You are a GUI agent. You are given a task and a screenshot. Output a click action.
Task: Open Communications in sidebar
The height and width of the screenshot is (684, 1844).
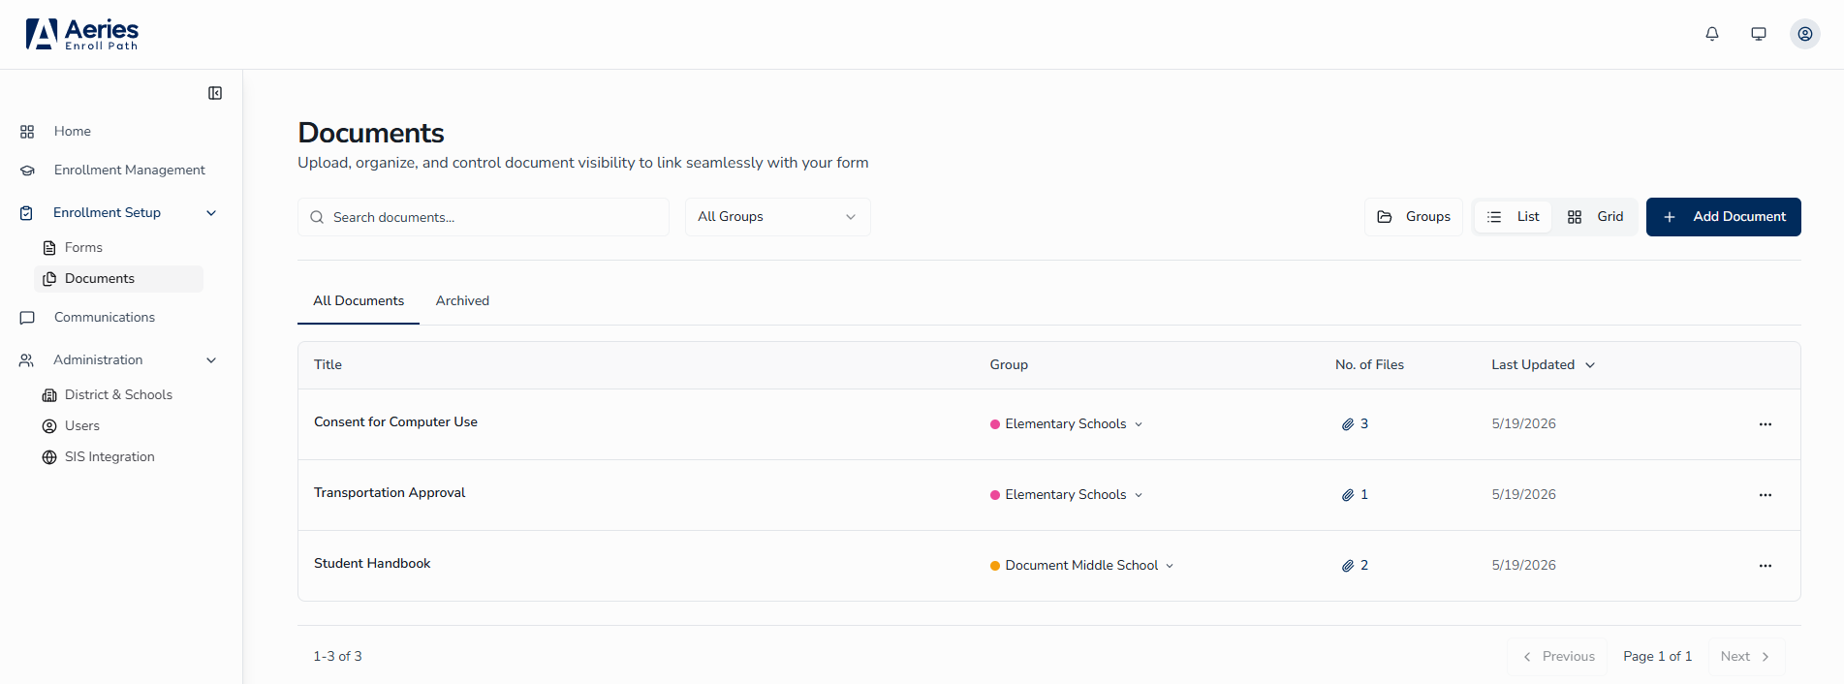(104, 318)
